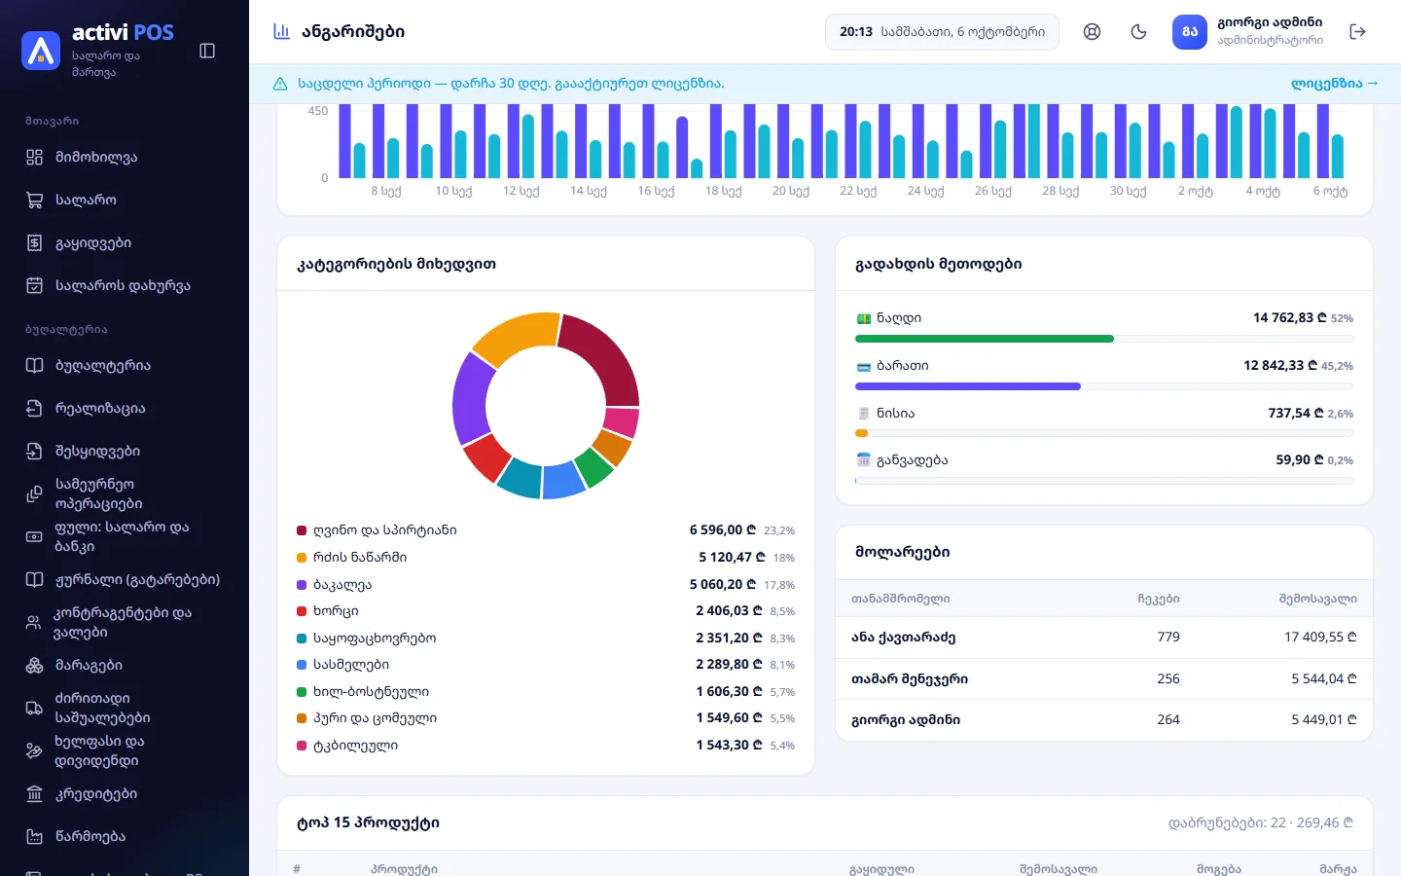Click the 14 762,83 ₾ cash amount

1290,318
